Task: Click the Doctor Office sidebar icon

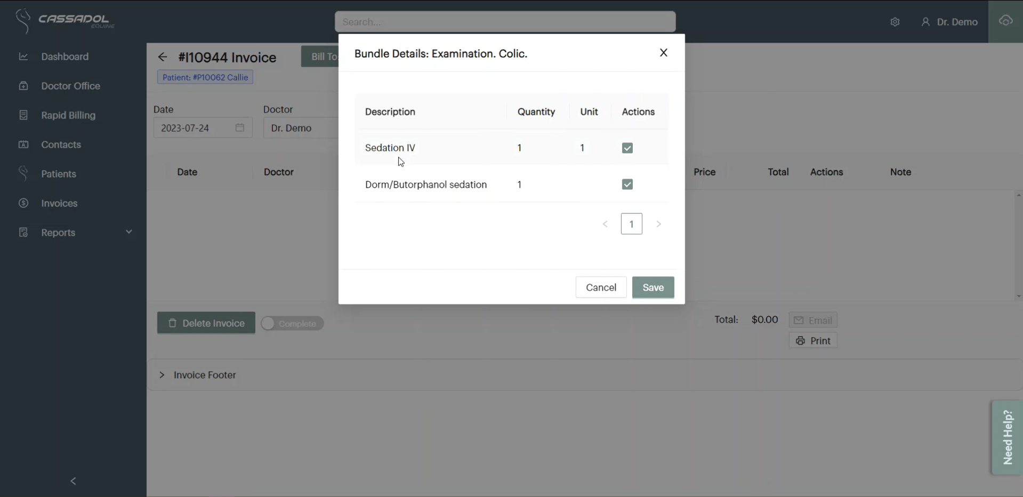Action: click(x=23, y=86)
